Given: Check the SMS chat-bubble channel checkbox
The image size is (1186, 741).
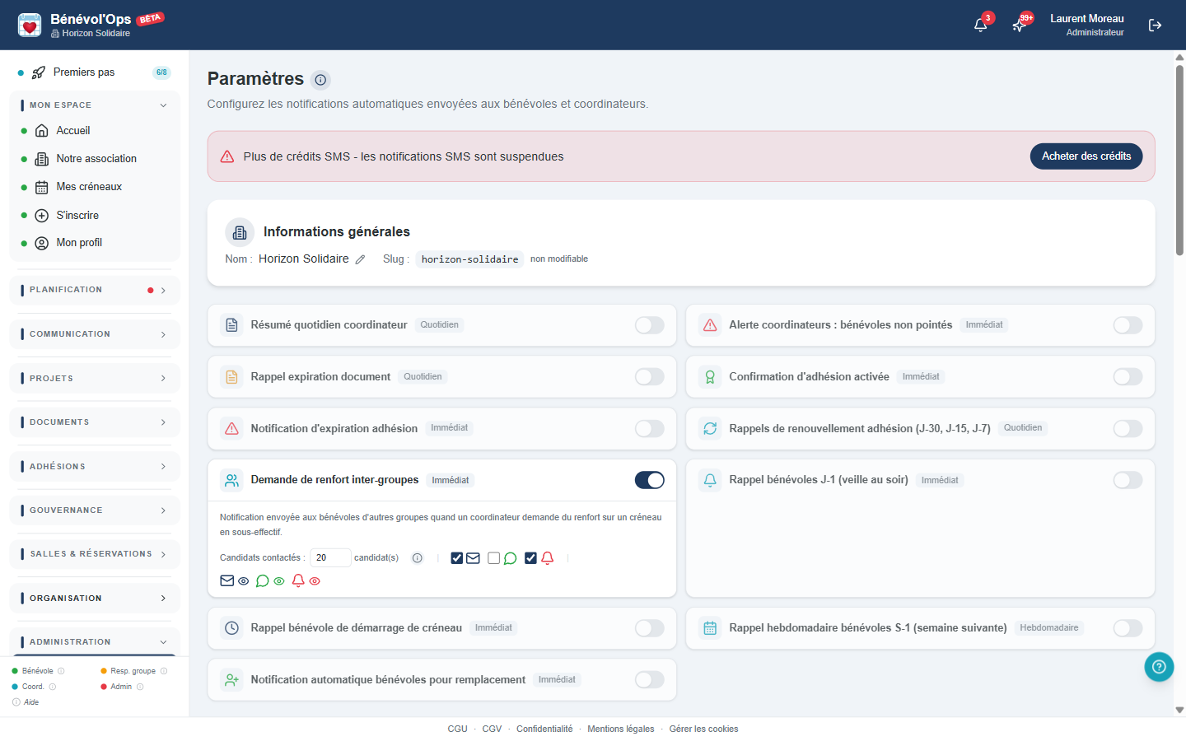Looking at the screenshot, I should click(493, 558).
